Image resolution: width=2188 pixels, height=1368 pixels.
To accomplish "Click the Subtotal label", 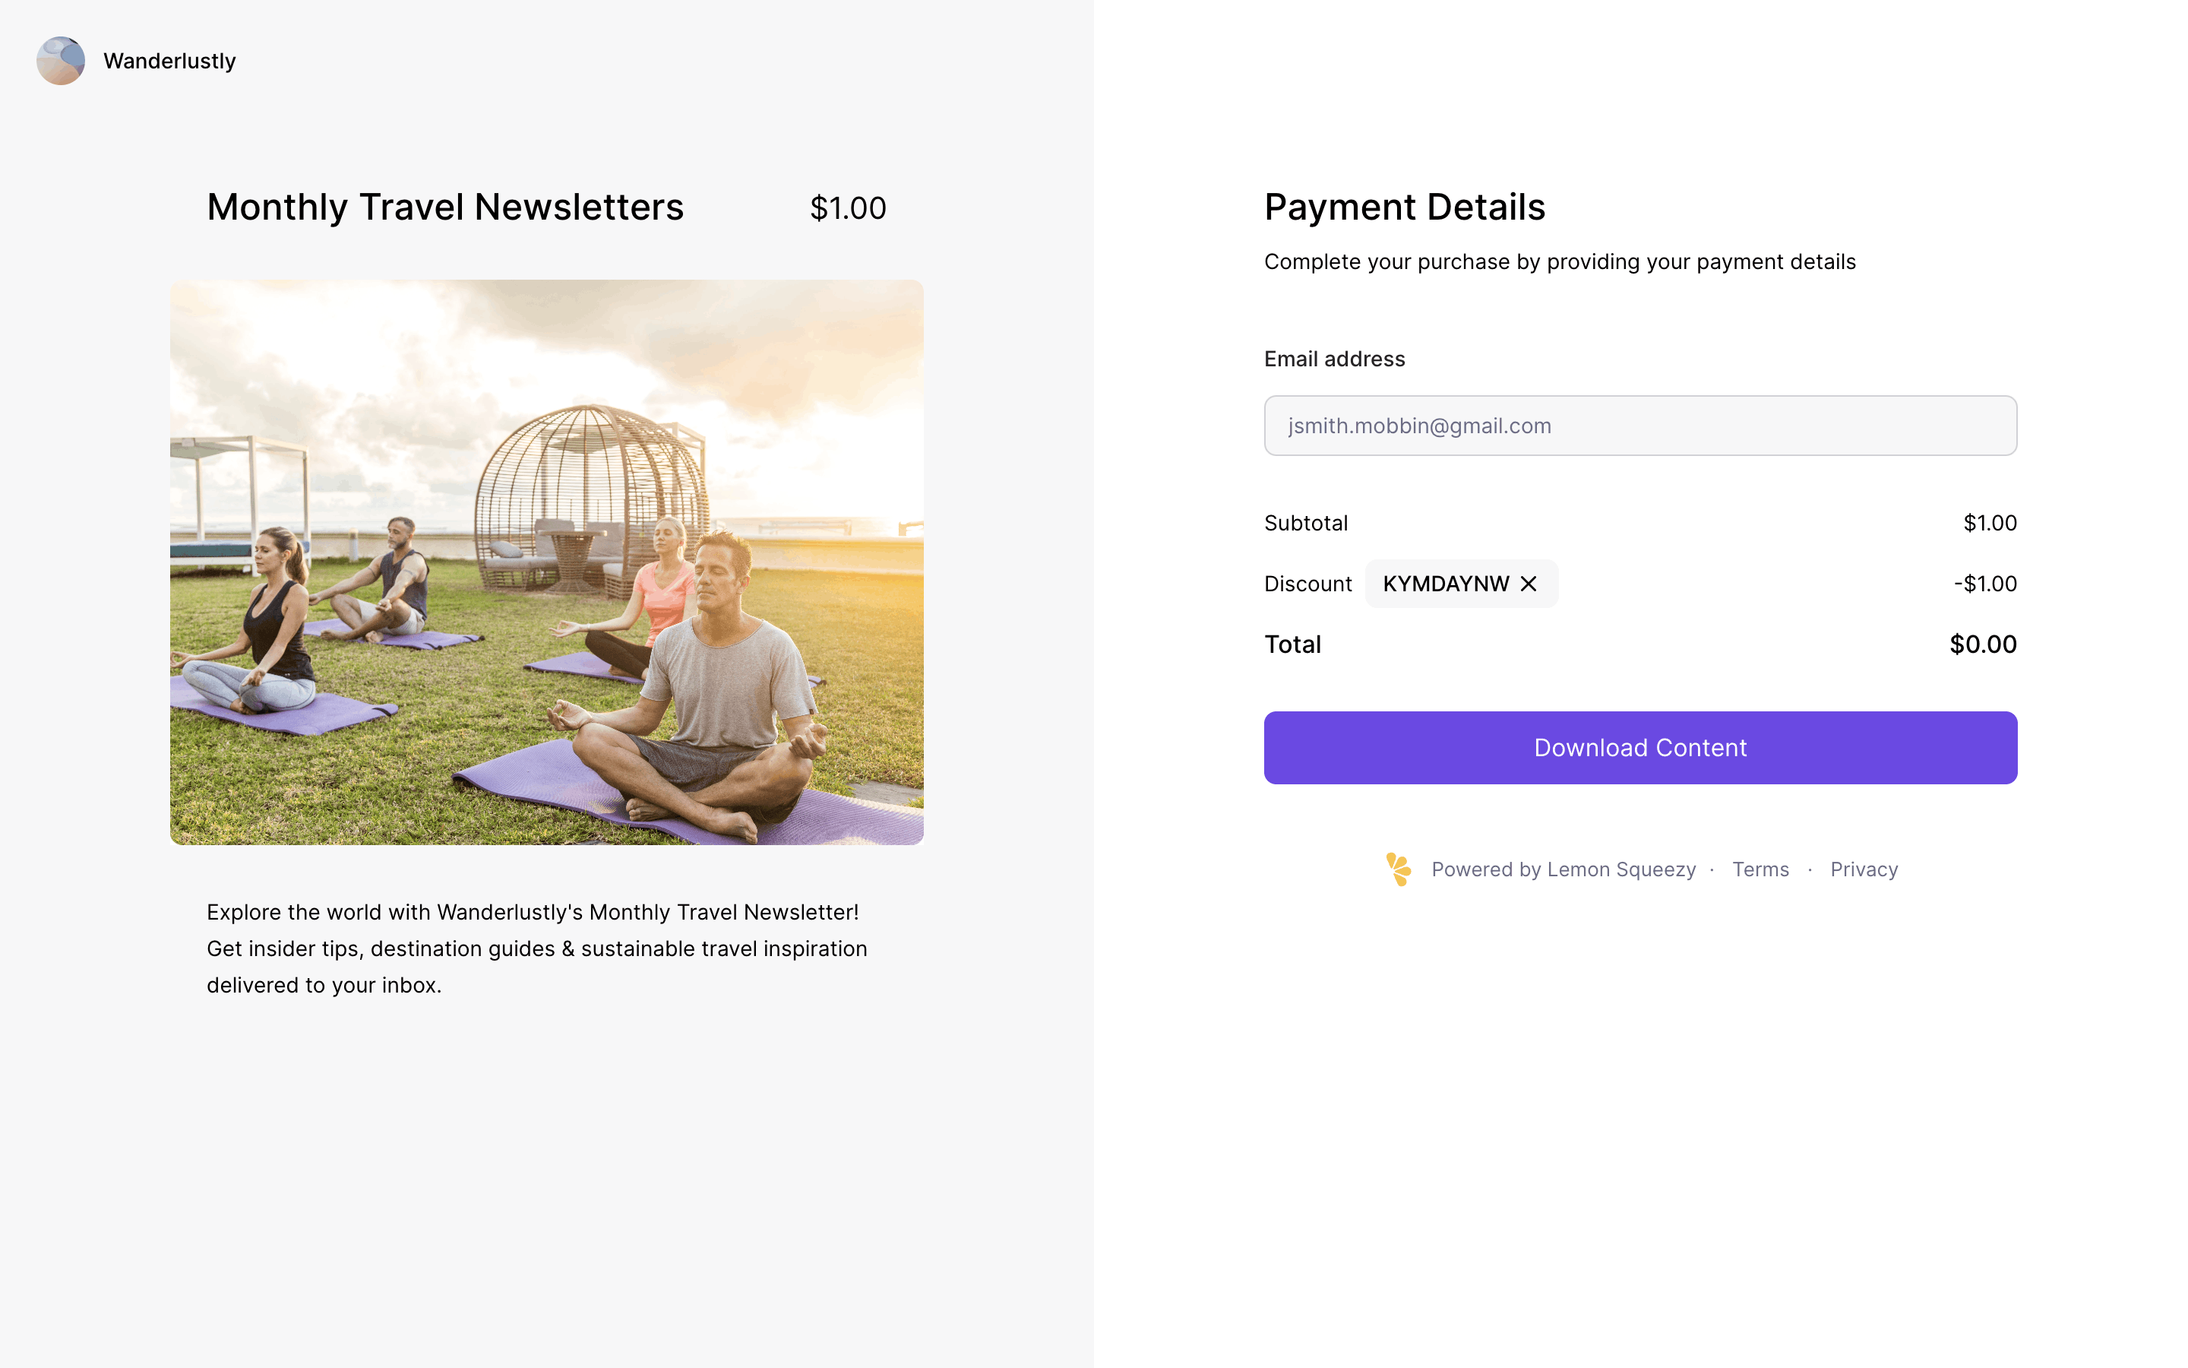I will tap(1305, 523).
